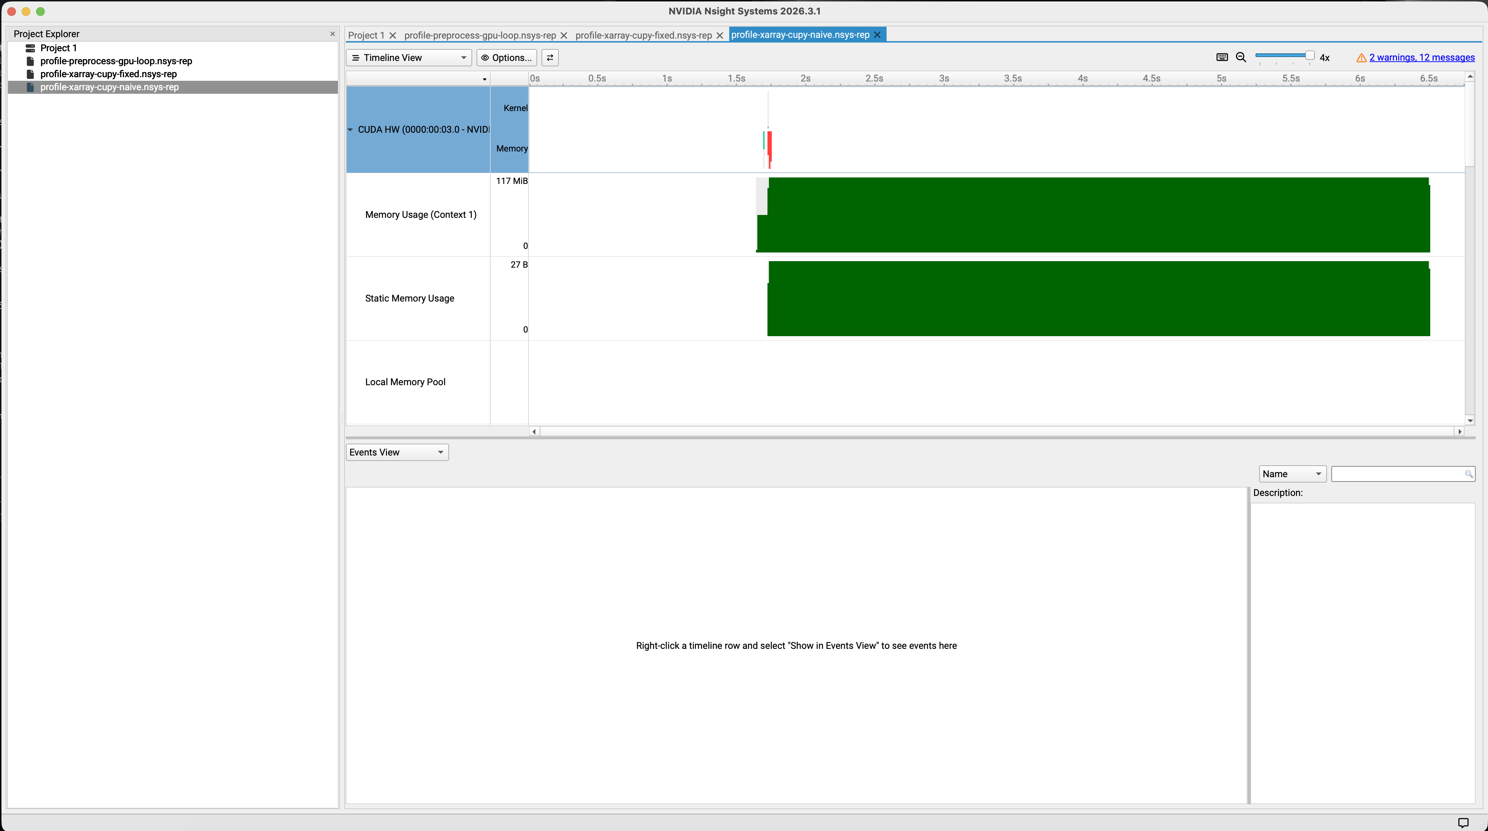Click the Description label
The image size is (1488, 831).
pyautogui.click(x=1278, y=493)
